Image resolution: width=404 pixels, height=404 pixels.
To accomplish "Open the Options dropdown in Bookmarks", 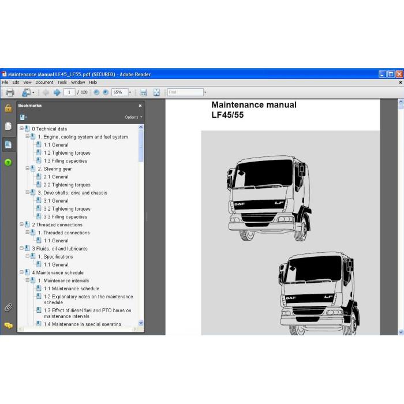I will tap(133, 117).
